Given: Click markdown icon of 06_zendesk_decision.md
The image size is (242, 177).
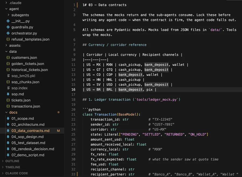Looking at the screenshot, I should (8, 149).
